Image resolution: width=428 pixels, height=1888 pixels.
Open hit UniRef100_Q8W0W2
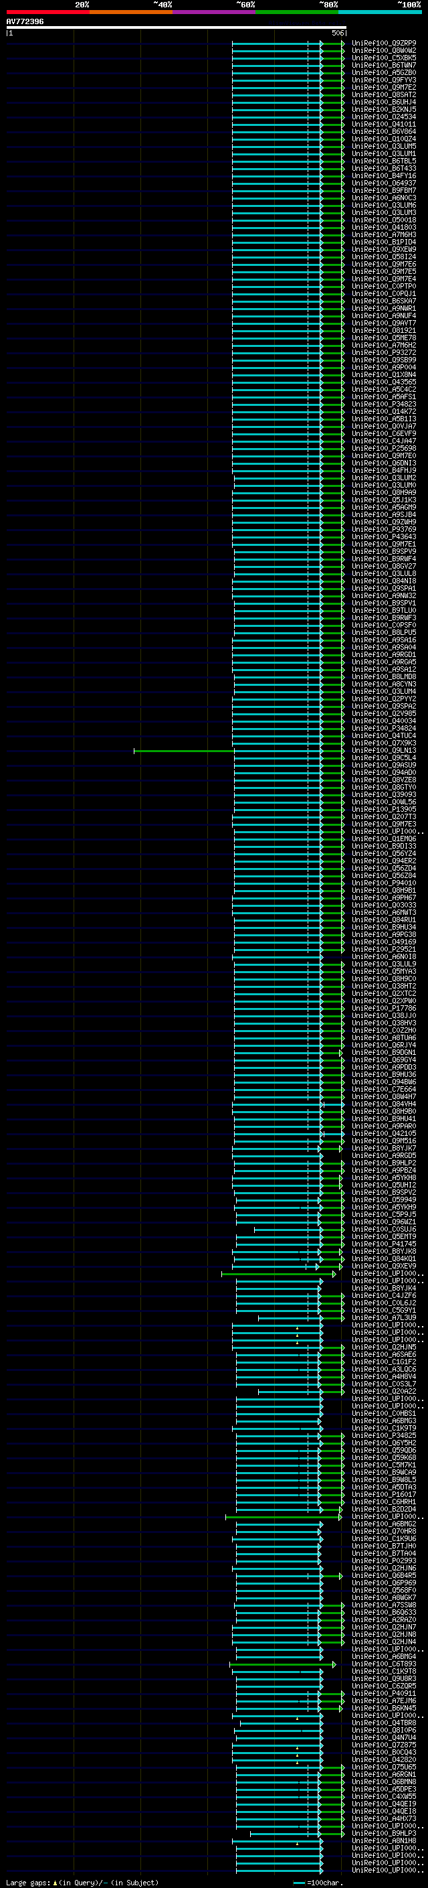point(384,51)
